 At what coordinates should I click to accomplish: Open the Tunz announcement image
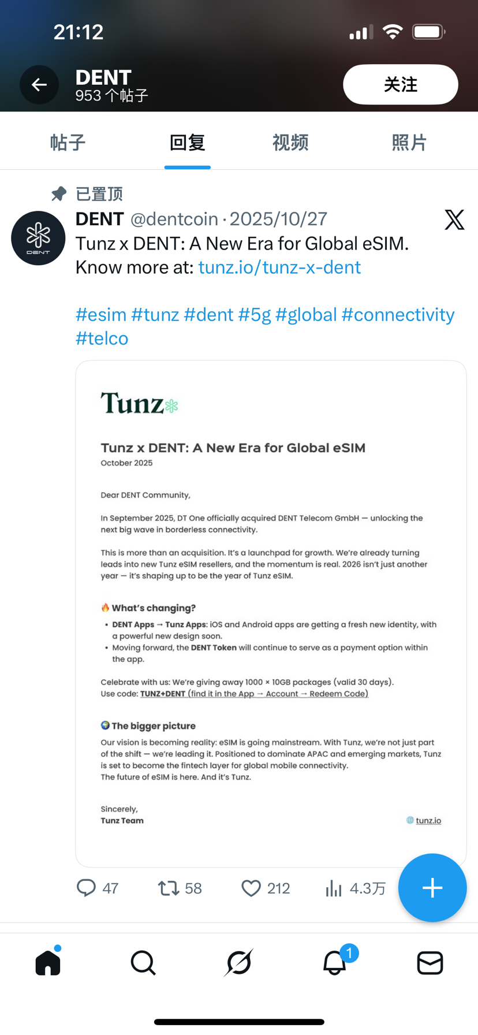(271, 613)
